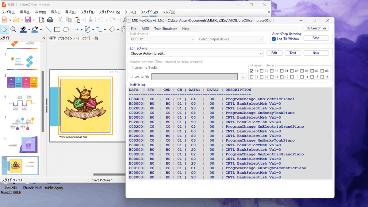
Task: Check channel listener 08
Action: coord(322,71)
